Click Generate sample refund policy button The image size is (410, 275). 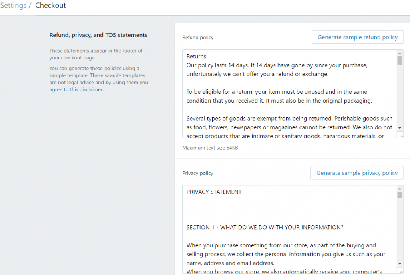pyautogui.click(x=358, y=37)
